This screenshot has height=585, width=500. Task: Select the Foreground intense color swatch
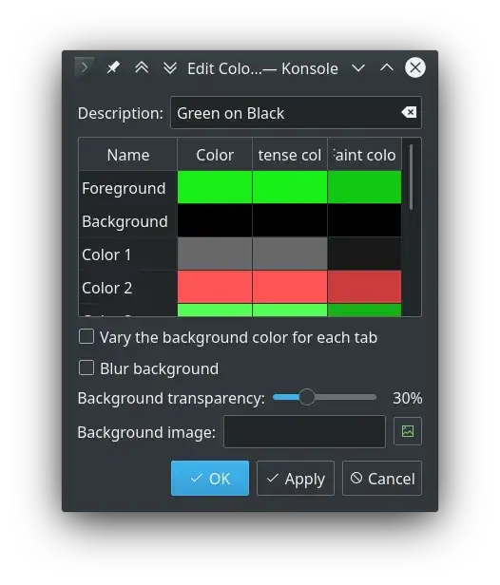(290, 187)
